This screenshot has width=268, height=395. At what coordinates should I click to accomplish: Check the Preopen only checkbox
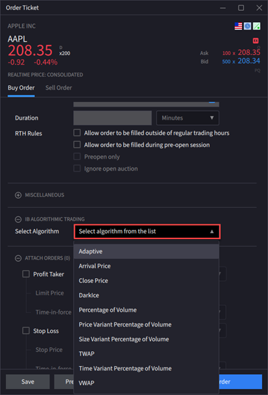(77, 157)
